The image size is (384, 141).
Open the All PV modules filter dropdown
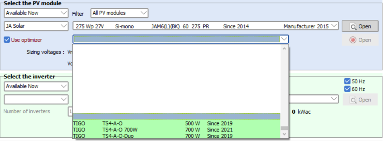tap(119, 13)
